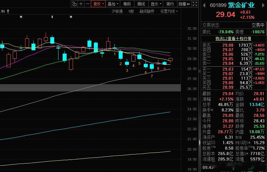Click stock name 紫金矿业

coord(241,5)
